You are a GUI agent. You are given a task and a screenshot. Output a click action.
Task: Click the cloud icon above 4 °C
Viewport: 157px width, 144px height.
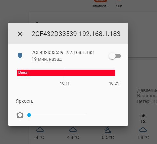click(x=40, y=130)
